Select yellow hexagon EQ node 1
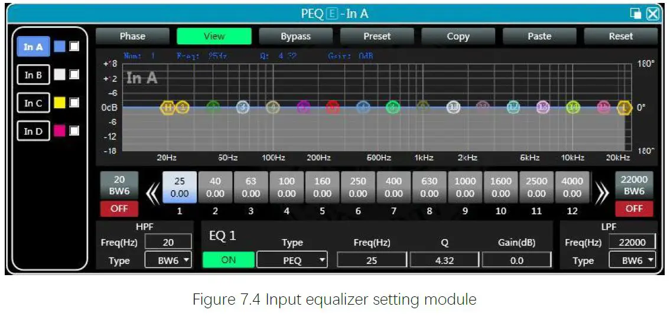Viewport: 670px width, 320px height. coord(183,107)
